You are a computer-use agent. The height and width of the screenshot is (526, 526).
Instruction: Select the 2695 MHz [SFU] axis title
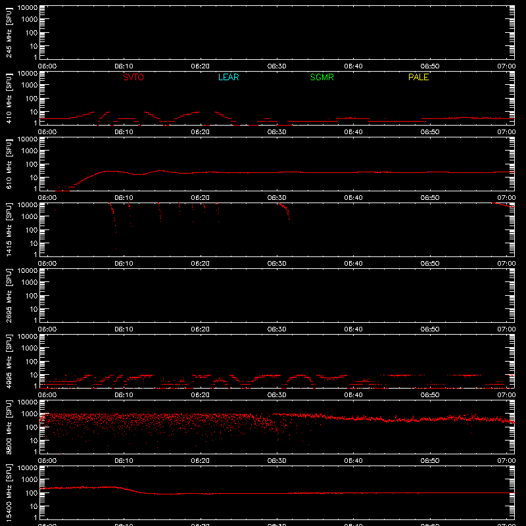pyautogui.click(x=9, y=295)
